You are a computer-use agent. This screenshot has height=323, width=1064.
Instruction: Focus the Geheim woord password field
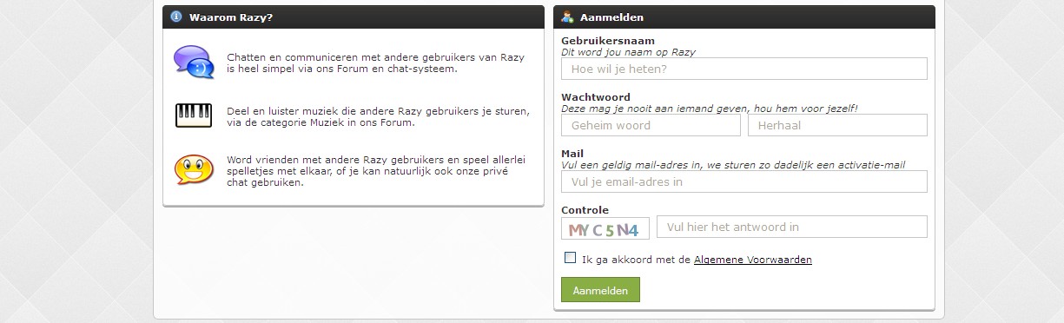651,125
